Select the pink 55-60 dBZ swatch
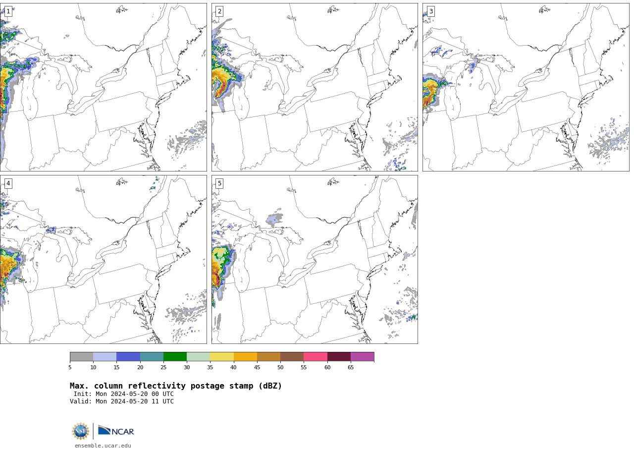Viewport: 634px width, 451px height. (x=316, y=357)
